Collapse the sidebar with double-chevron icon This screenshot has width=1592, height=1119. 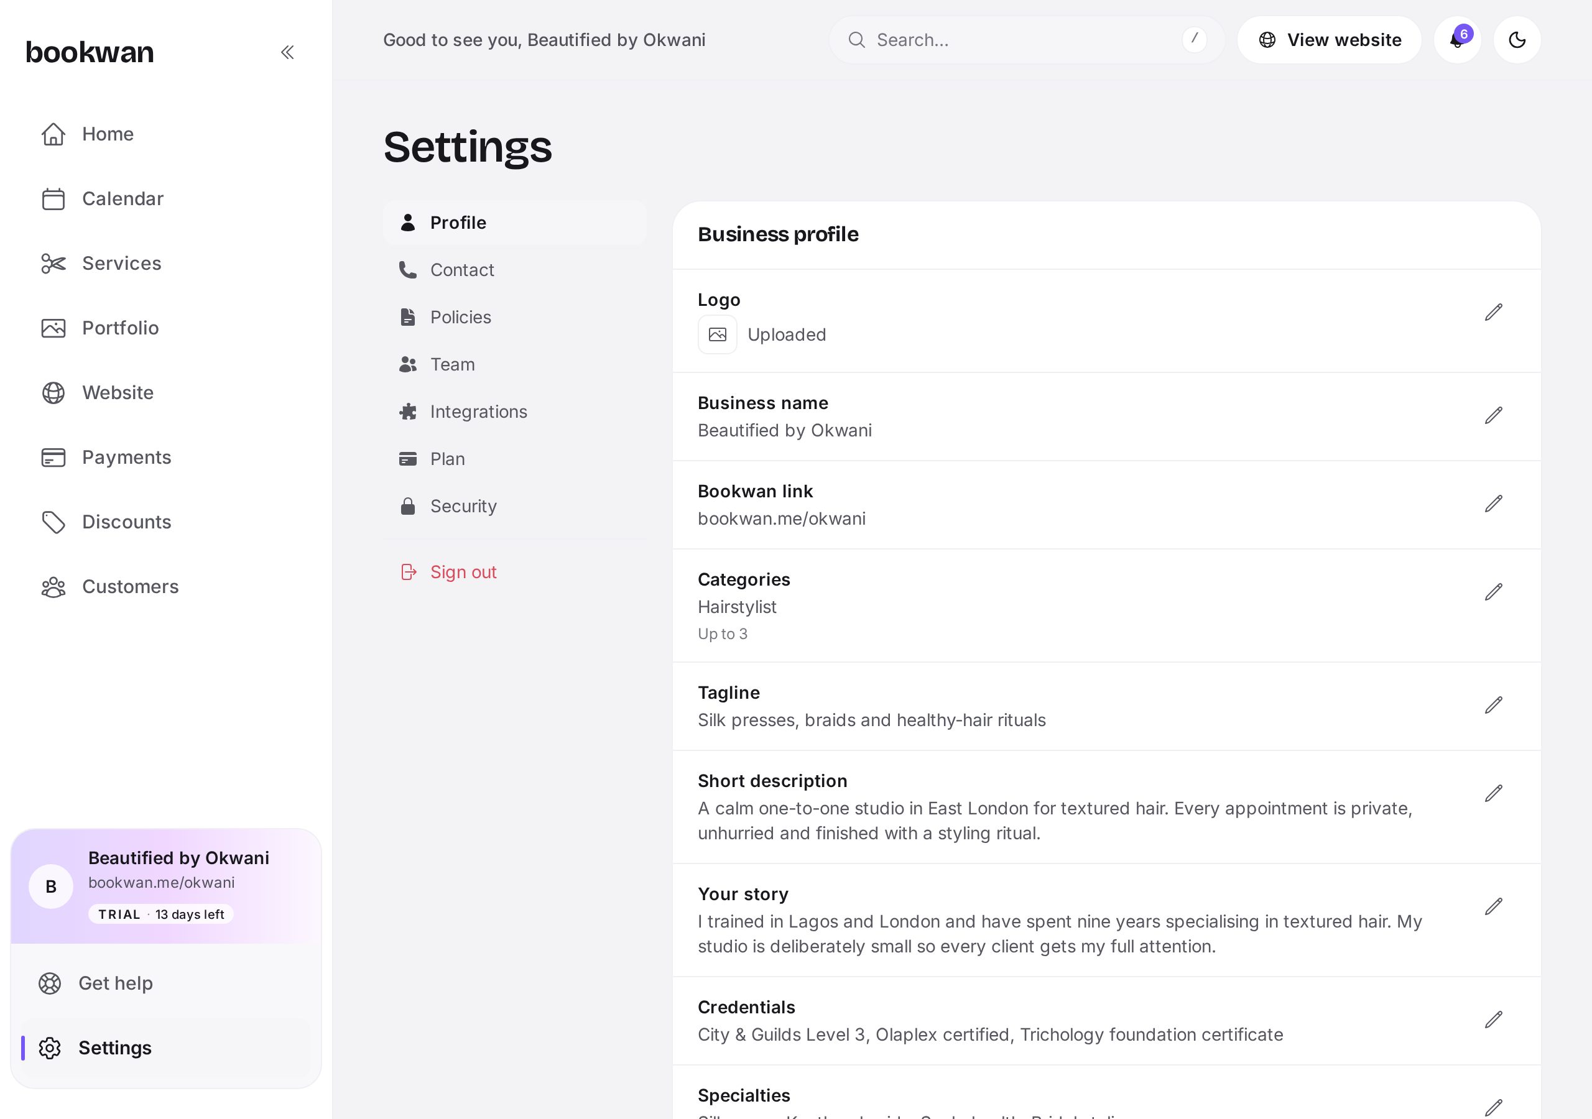(287, 52)
